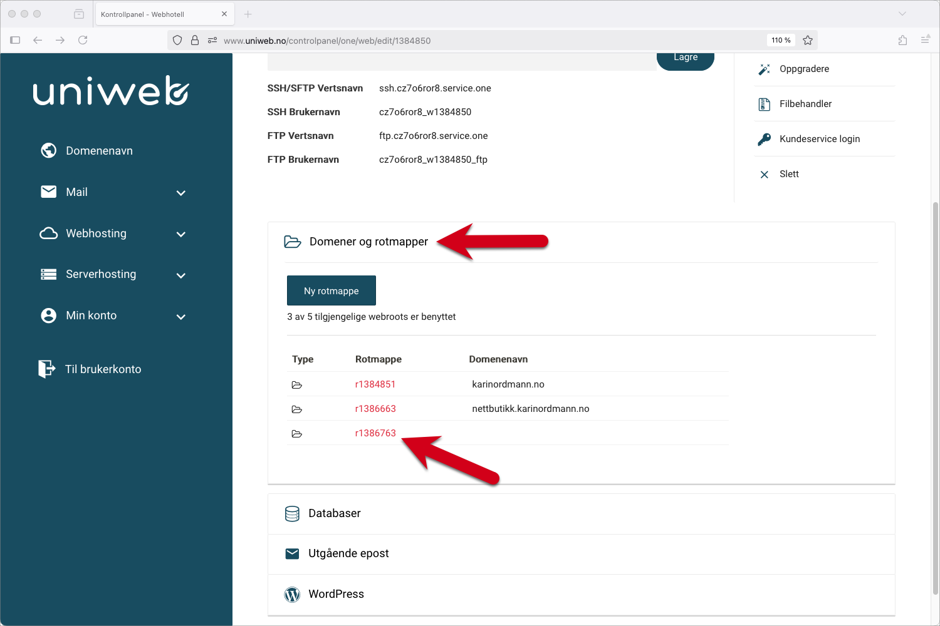Viewport: 940px width, 626px height.
Task: Click the Serverhosting server icon
Action: [x=49, y=274]
